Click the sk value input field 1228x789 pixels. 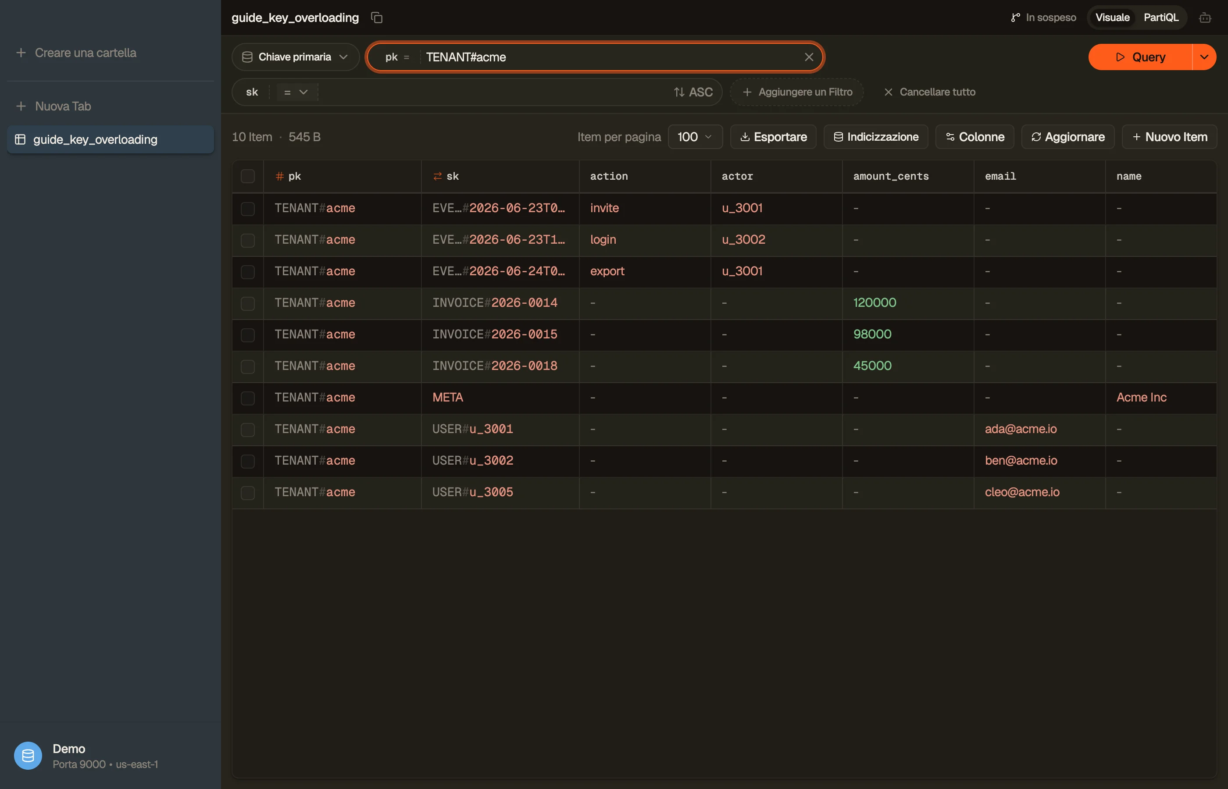tap(492, 92)
